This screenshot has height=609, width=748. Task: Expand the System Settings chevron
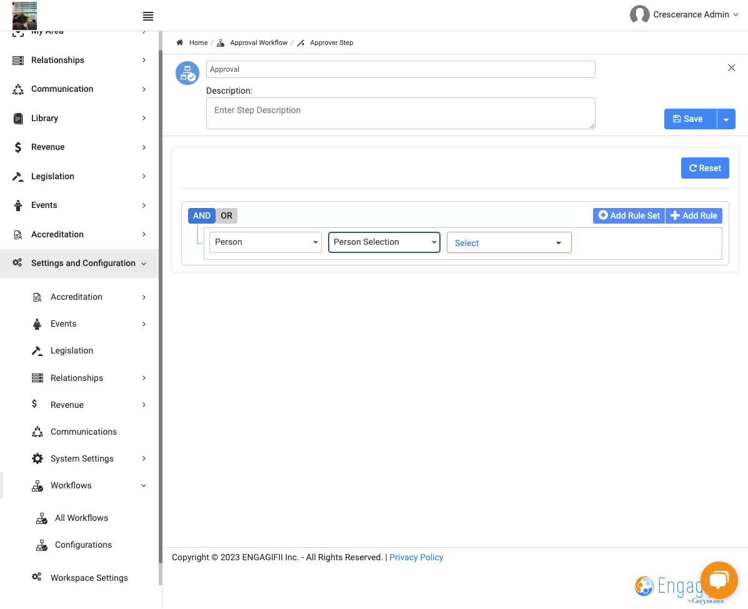tap(144, 458)
